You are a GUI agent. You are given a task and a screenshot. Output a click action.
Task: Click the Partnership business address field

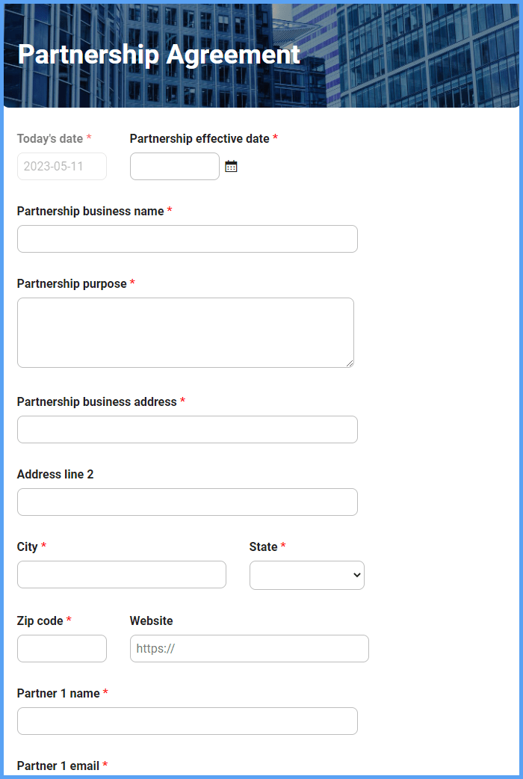point(187,429)
